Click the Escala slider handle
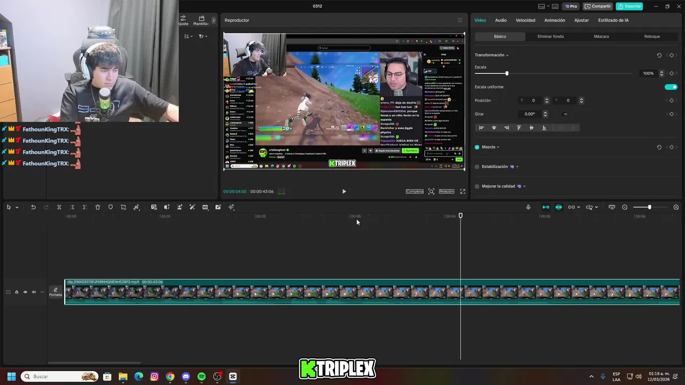The width and height of the screenshot is (685, 385). [507, 73]
